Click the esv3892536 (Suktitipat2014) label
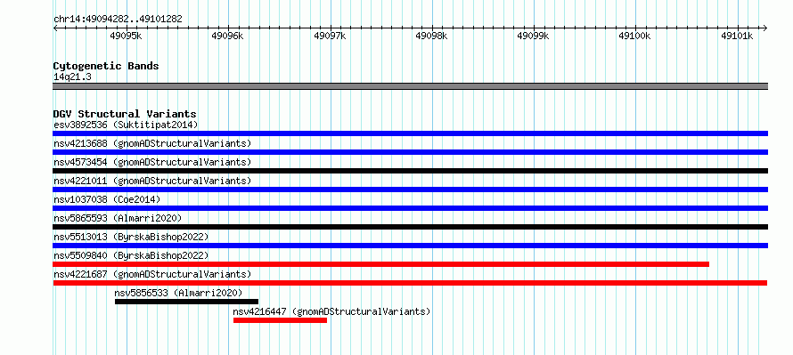Image resolution: width=793 pixels, height=355 pixels. [x=126, y=125]
